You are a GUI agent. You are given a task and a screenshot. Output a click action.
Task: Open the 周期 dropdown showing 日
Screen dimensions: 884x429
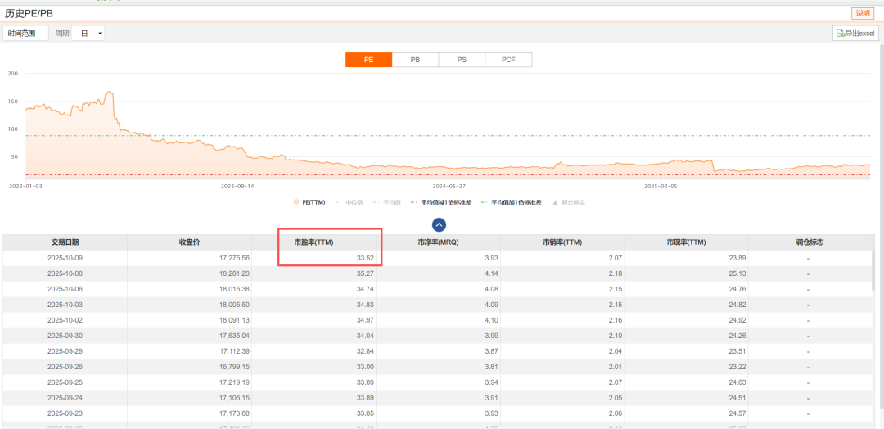coord(88,34)
